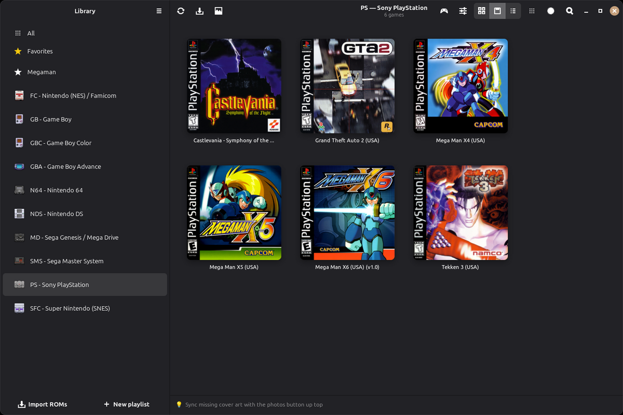The width and height of the screenshot is (623, 415).
Task: Click New playlist button
Action: (127, 404)
